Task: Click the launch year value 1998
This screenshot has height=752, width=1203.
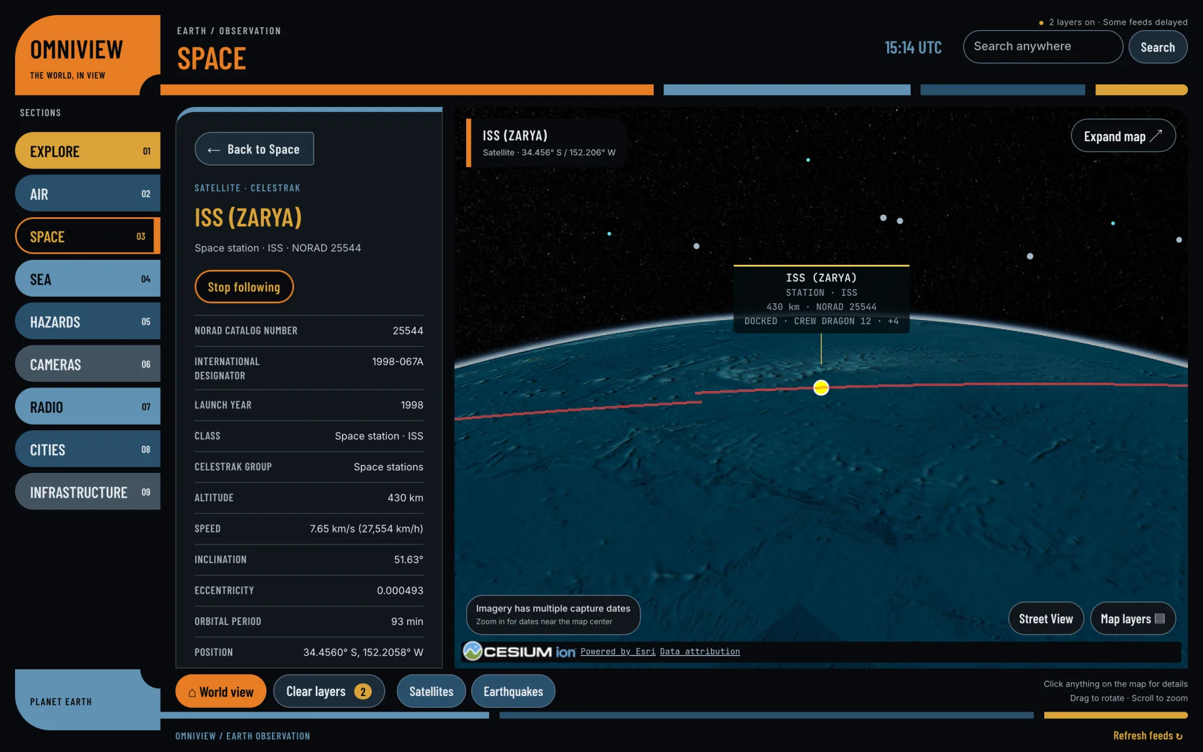Action: coord(412,405)
